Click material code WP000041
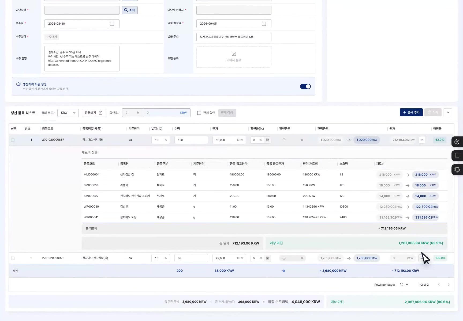This screenshot has width=463, height=321. pos(91,217)
